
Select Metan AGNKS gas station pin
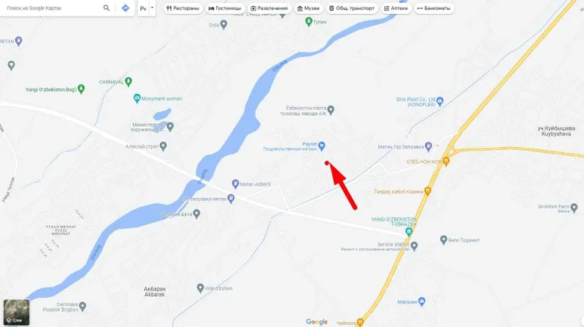pos(235,184)
